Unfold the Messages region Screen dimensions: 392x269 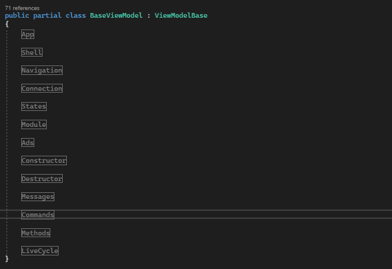click(x=38, y=196)
